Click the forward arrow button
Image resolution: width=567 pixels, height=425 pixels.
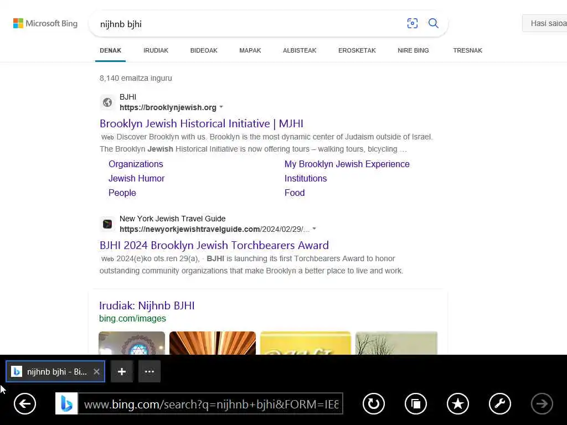(542, 403)
